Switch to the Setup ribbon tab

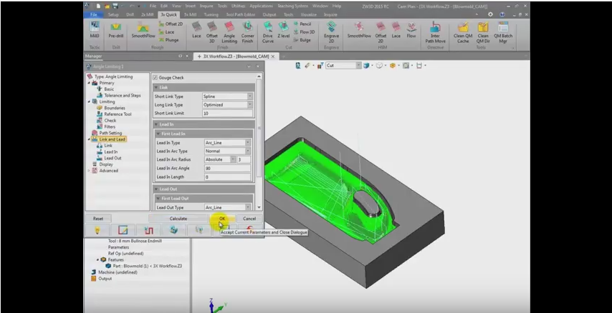[x=113, y=15]
